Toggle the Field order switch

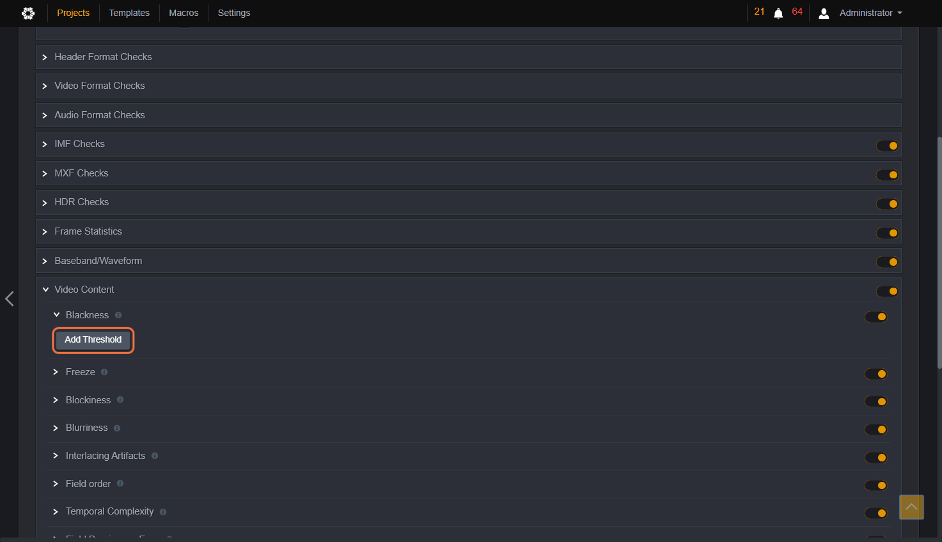pos(875,486)
